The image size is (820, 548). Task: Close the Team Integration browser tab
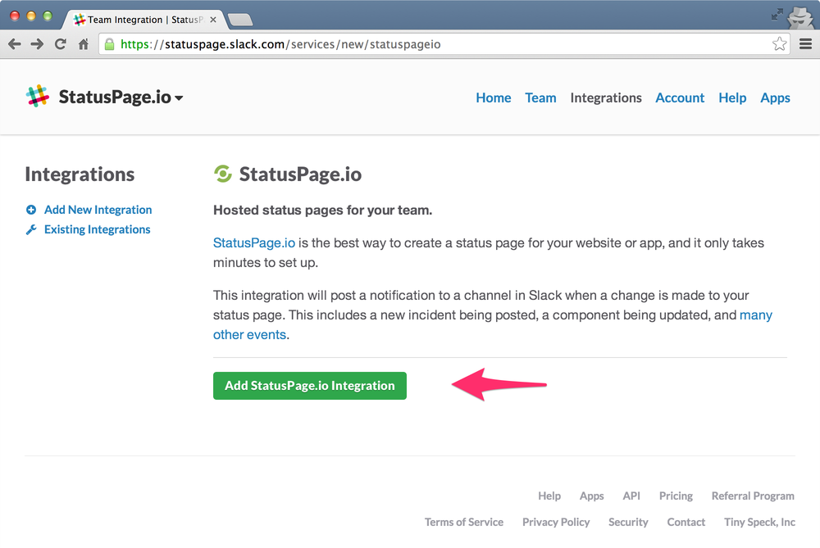pyautogui.click(x=213, y=20)
